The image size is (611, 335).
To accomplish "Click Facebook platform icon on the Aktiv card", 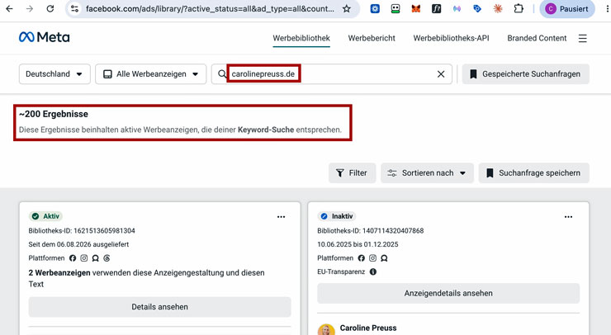I will click(73, 258).
